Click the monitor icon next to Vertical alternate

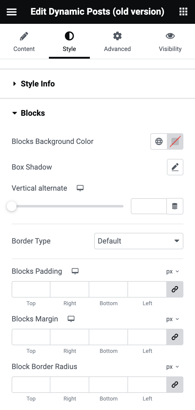pos(80,188)
